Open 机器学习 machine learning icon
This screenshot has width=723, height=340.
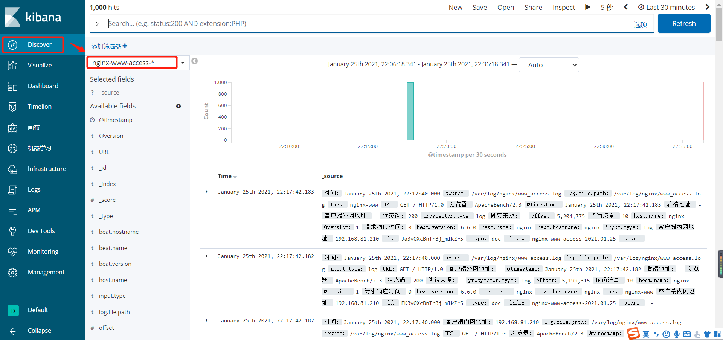pyautogui.click(x=12, y=148)
